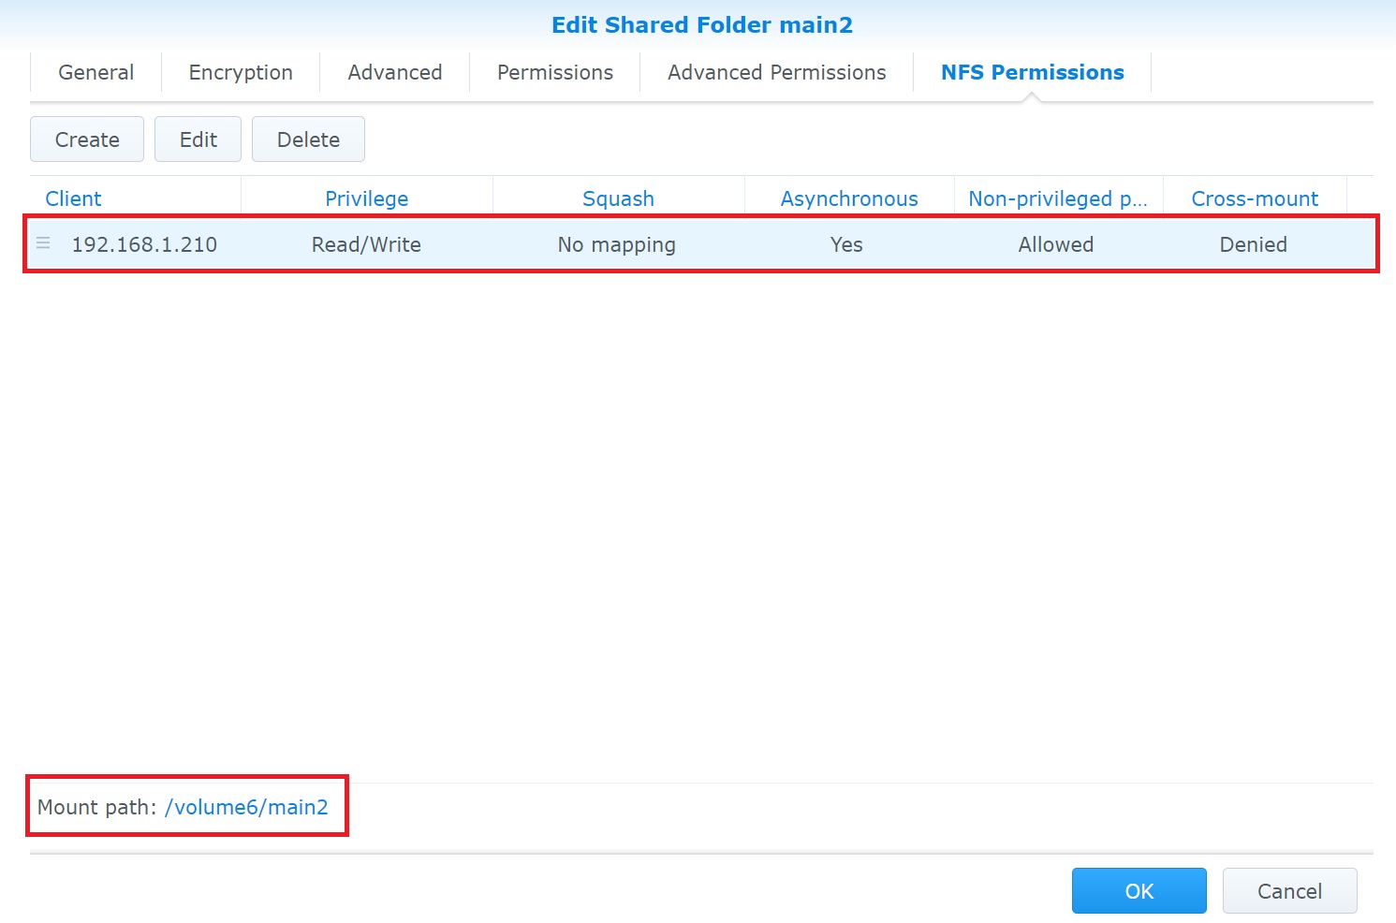1396x923 pixels.
Task: Click Edit to modify the NFS rule
Action: pos(198,139)
